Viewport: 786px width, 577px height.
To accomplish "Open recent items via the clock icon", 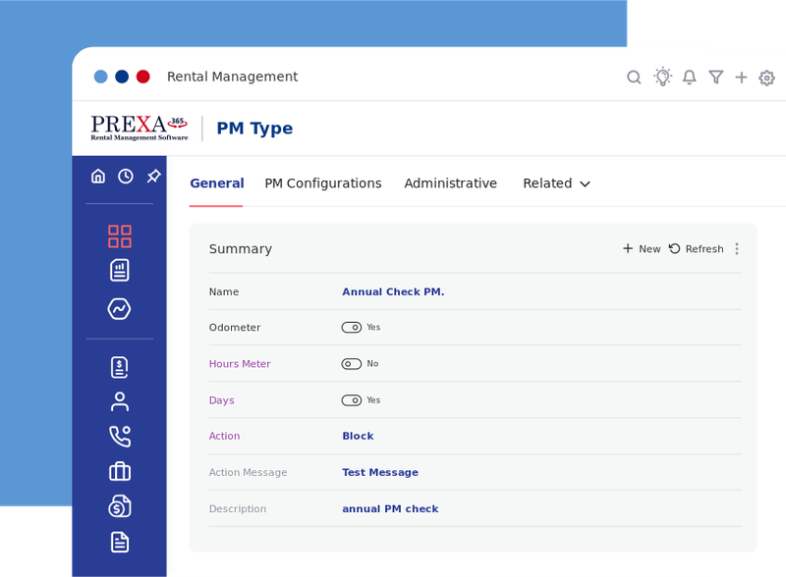I will coord(124,175).
